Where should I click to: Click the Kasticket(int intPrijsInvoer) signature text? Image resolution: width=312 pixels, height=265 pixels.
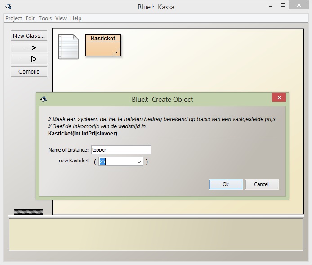tap(83, 133)
